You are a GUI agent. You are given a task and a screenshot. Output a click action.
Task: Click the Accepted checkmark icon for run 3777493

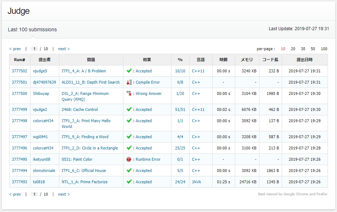pyautogui.click(x=129, y=181)
